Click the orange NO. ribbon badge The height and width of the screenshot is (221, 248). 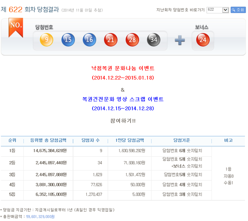(x=16, y=28)
